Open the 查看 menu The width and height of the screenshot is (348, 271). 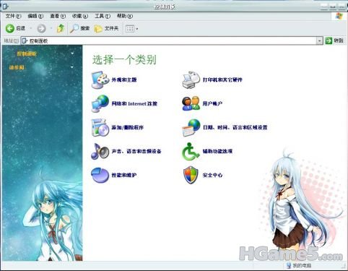(x=58, y=16)
